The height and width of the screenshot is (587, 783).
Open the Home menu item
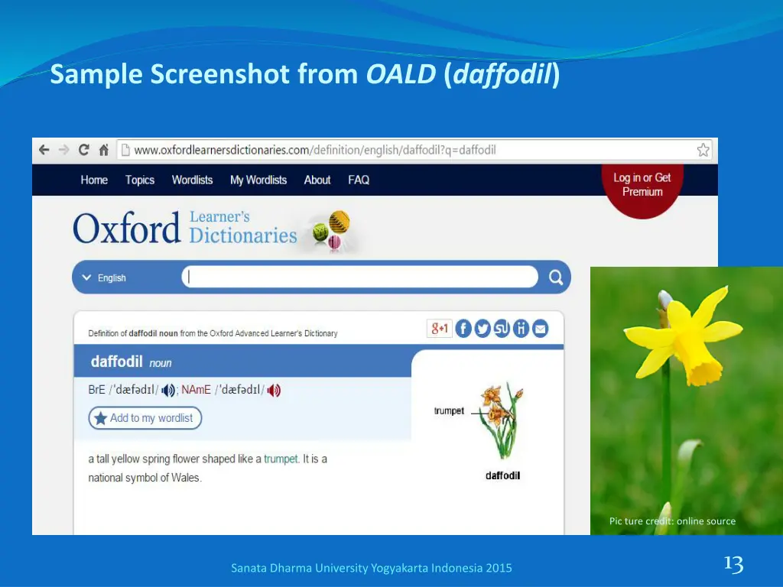(x=94, y=180)
